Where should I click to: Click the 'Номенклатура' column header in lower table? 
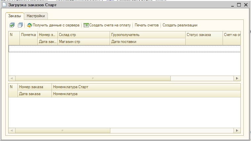(146, 94)
